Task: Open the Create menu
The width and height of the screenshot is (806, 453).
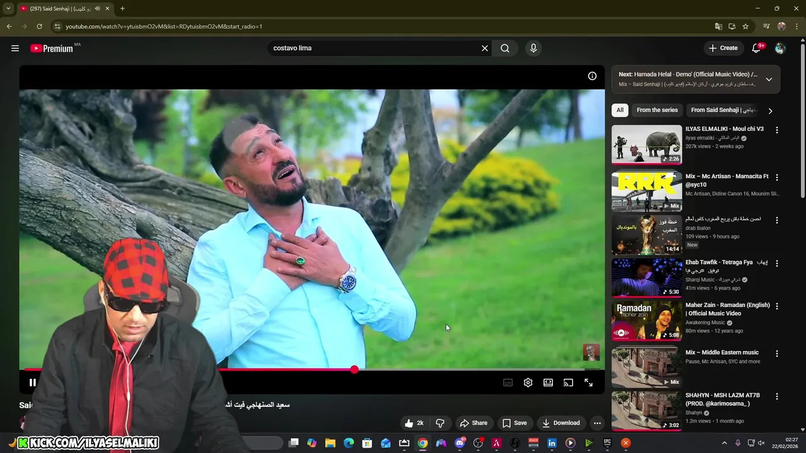Action: pos(723,48)
